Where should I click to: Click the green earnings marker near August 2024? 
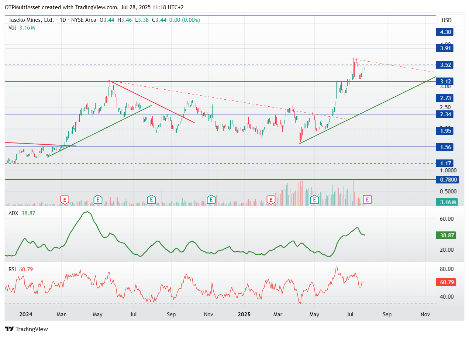point(151,200)
